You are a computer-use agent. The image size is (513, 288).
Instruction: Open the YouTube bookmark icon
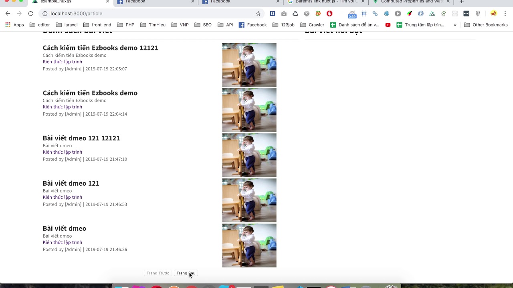(x=388, y=25)
